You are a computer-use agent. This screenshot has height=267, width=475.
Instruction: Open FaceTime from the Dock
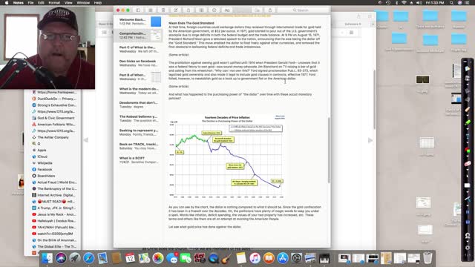point(186,258)
